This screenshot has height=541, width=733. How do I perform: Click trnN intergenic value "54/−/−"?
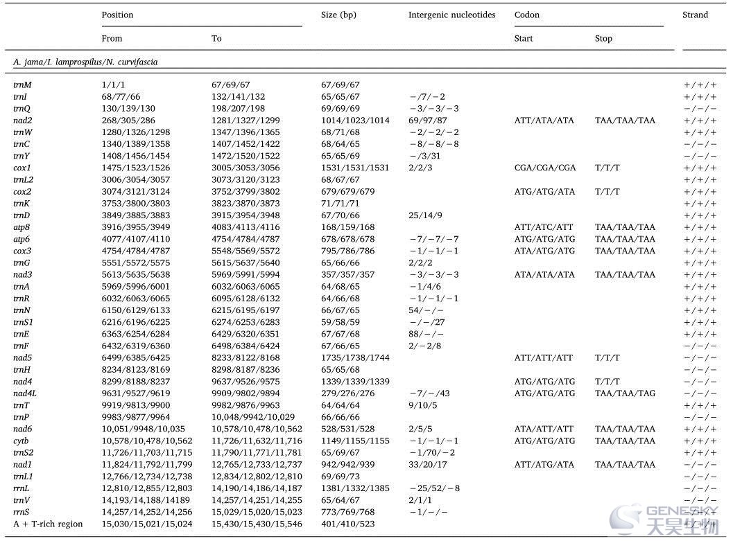click(x=426, y=310)
